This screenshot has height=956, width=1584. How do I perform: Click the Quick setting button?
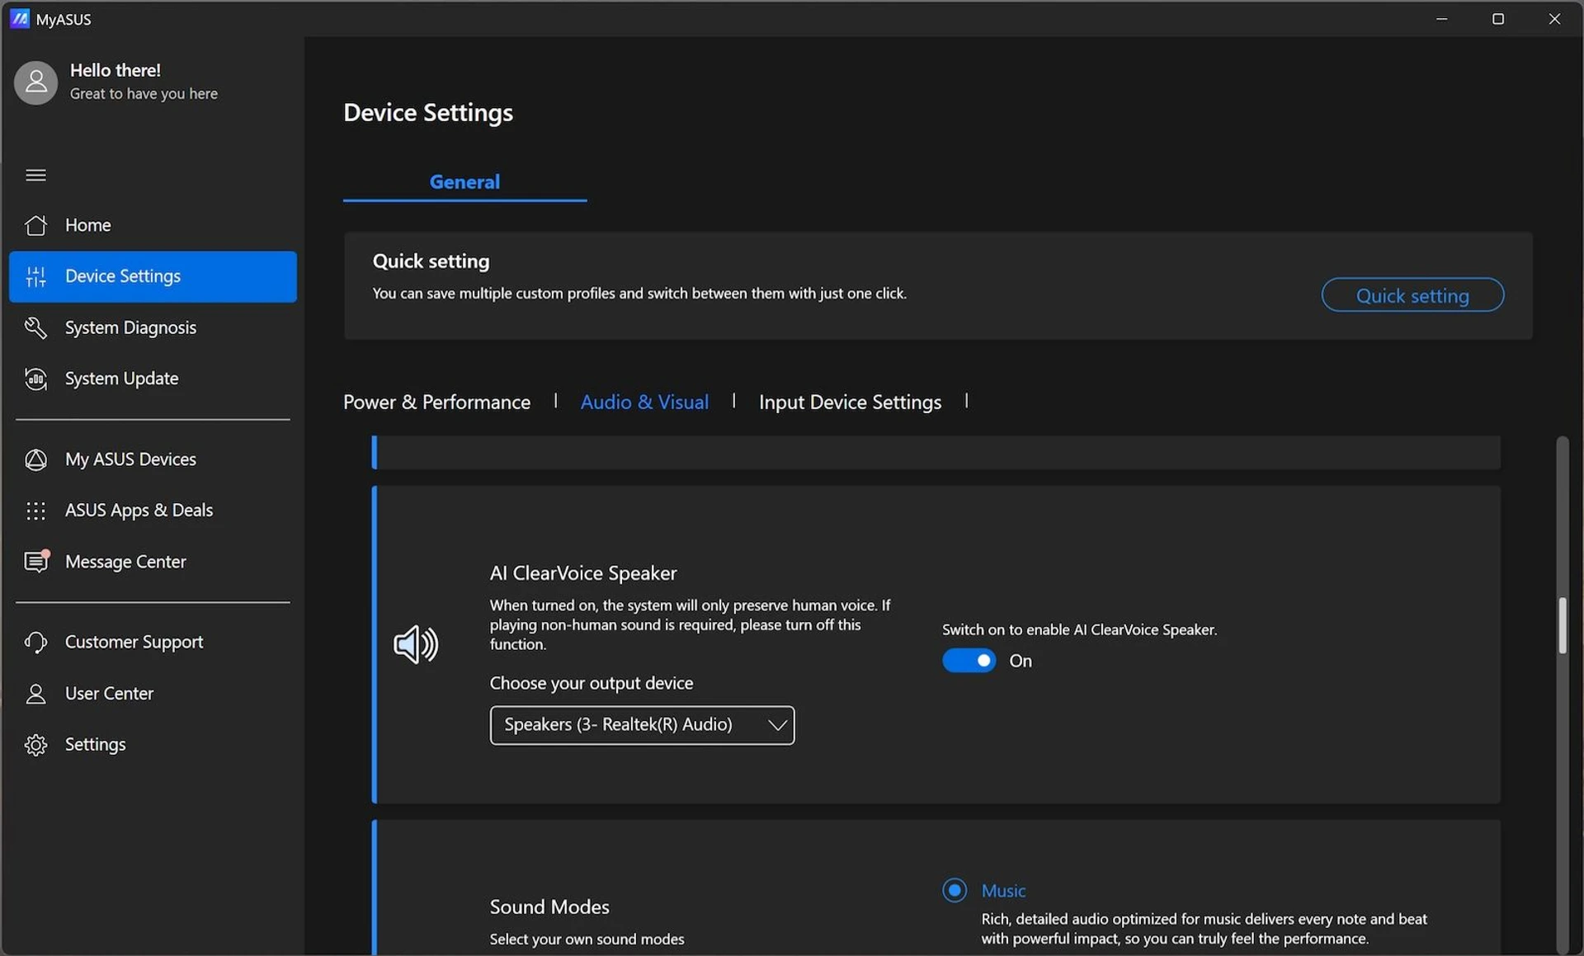coord(1412,295)
